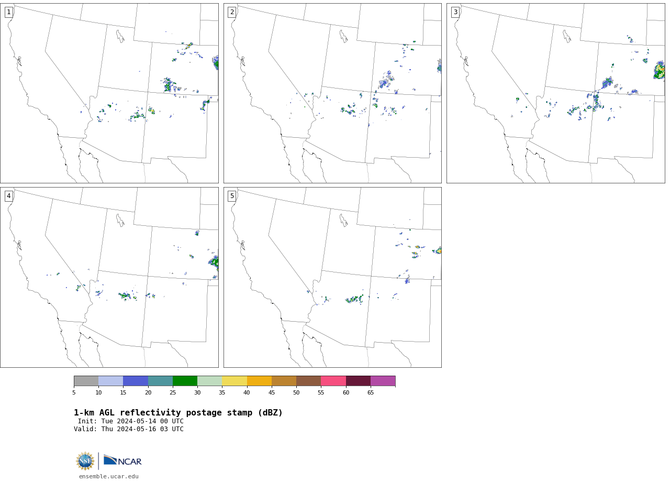Click the yellow 35-40 dBZ swatch
This screenshot has width=670, height=482.
pyautogui.click(x=234, y=381)
